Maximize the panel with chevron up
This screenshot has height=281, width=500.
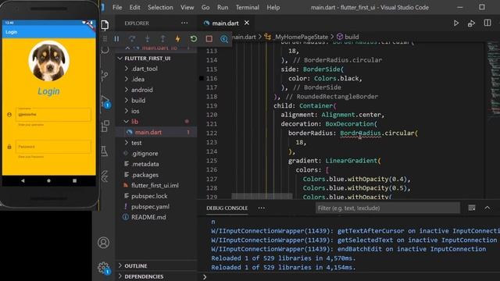click(x=487, y=208)
